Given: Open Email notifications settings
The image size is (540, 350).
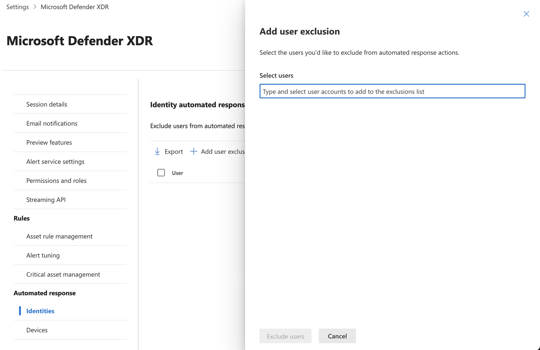Looking at the screenshot, I should coord(70,123).
